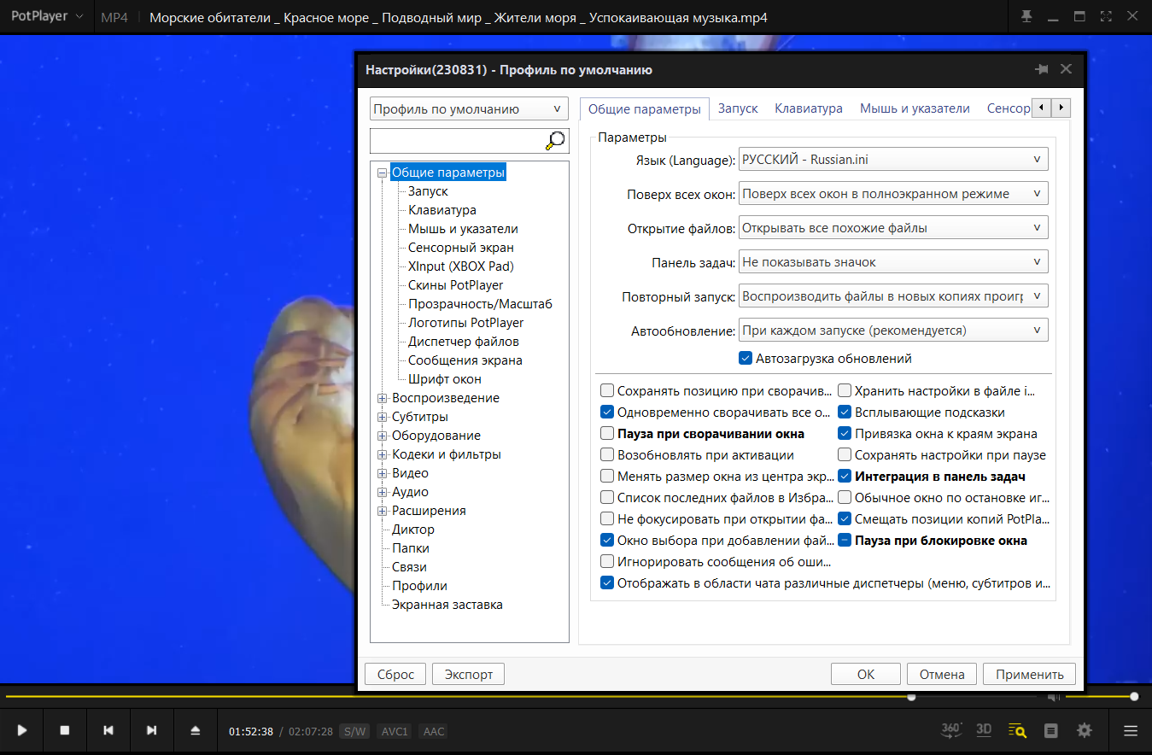Click the eject/open file icon
Viewport: 1152px width, 755px height.
[x=195, y=731]
